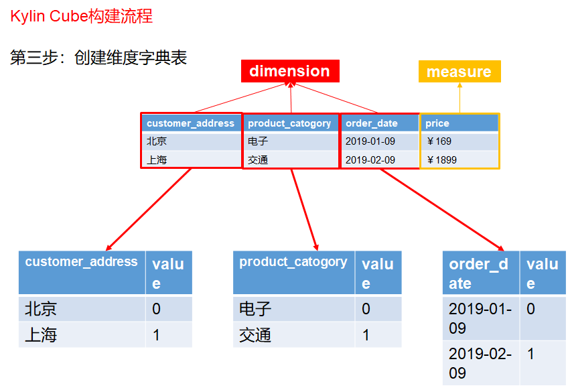568x392 pixels.
Task: Click the value '1' beside dictionary 2019-02-09
Action: [x=530, y=354]
